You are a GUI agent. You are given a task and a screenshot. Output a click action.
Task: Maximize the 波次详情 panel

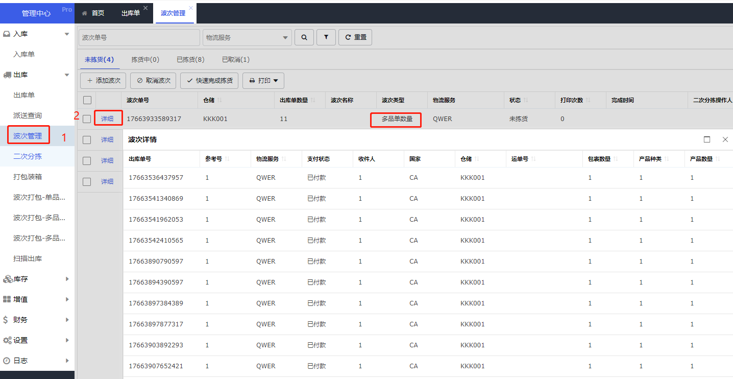coord(707,139)
